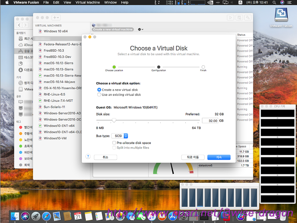Click the help question mark button in the dialog
Image resolution: width=297 pixels, height=223 pixels.
click(88, 156)
